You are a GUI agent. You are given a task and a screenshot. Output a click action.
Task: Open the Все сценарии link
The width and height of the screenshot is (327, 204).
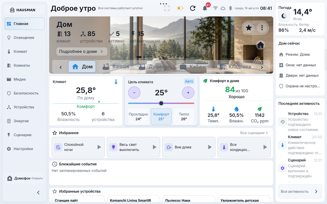[x=254, y=133]
